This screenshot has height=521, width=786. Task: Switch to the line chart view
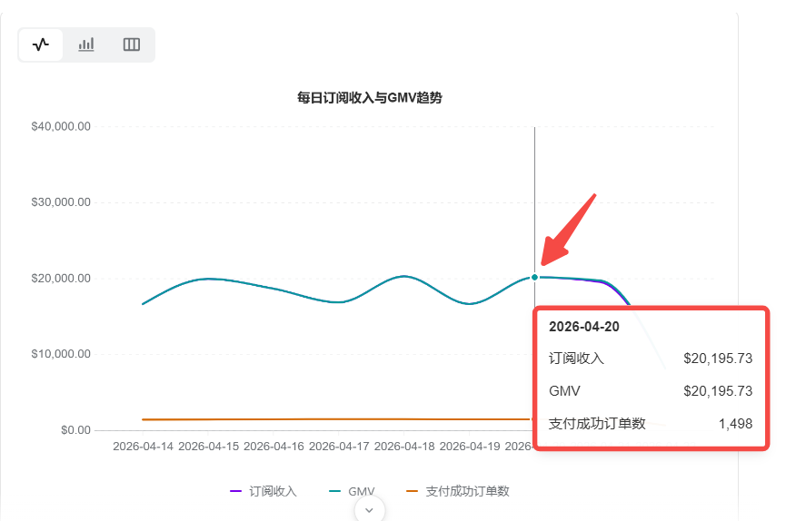coord(41,44)
